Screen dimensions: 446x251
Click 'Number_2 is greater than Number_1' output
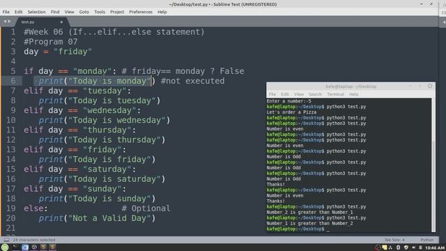coord(309,212)
